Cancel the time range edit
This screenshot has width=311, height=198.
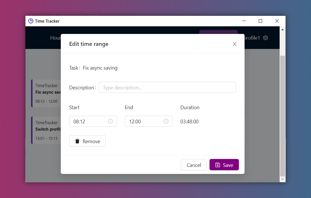(194, 165)
